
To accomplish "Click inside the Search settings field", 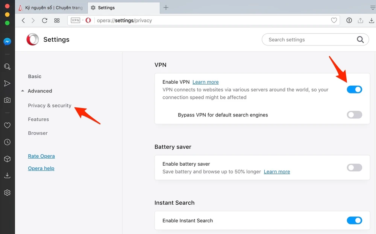I will coord(310,40).
